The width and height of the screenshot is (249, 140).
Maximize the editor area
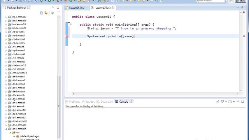pos(242,7)
